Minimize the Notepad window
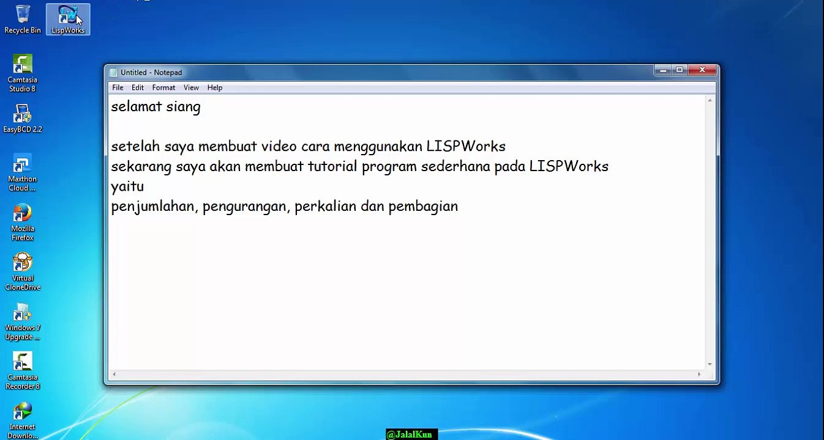 pyautogui.click(x=662, y=70)
